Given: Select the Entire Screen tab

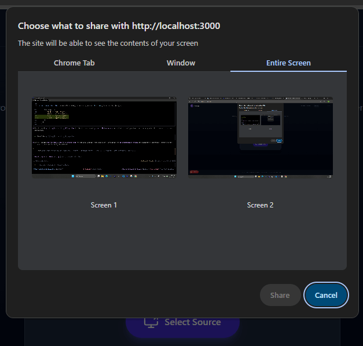Looking at the screenshot, I should (288, 63).
